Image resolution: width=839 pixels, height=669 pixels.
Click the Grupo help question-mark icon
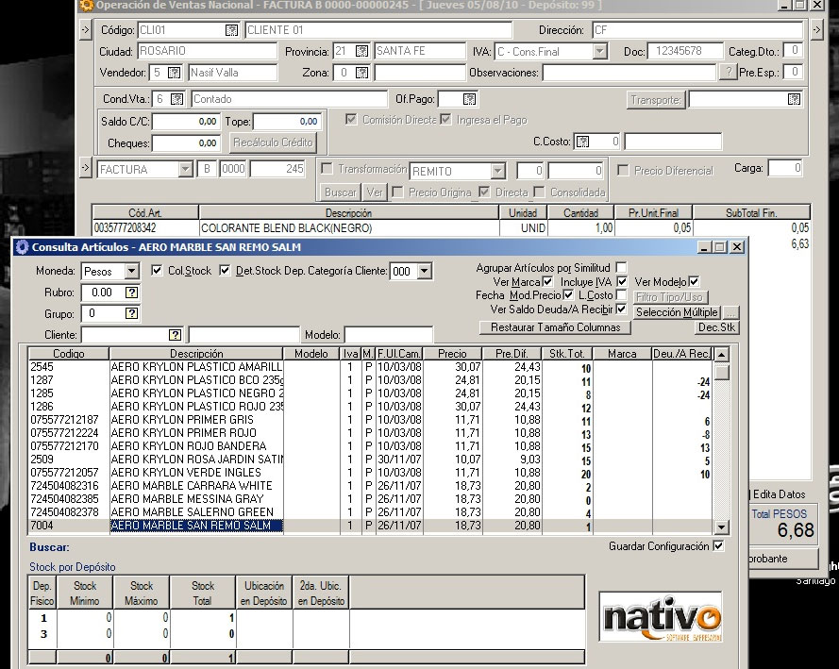point(131,313)
